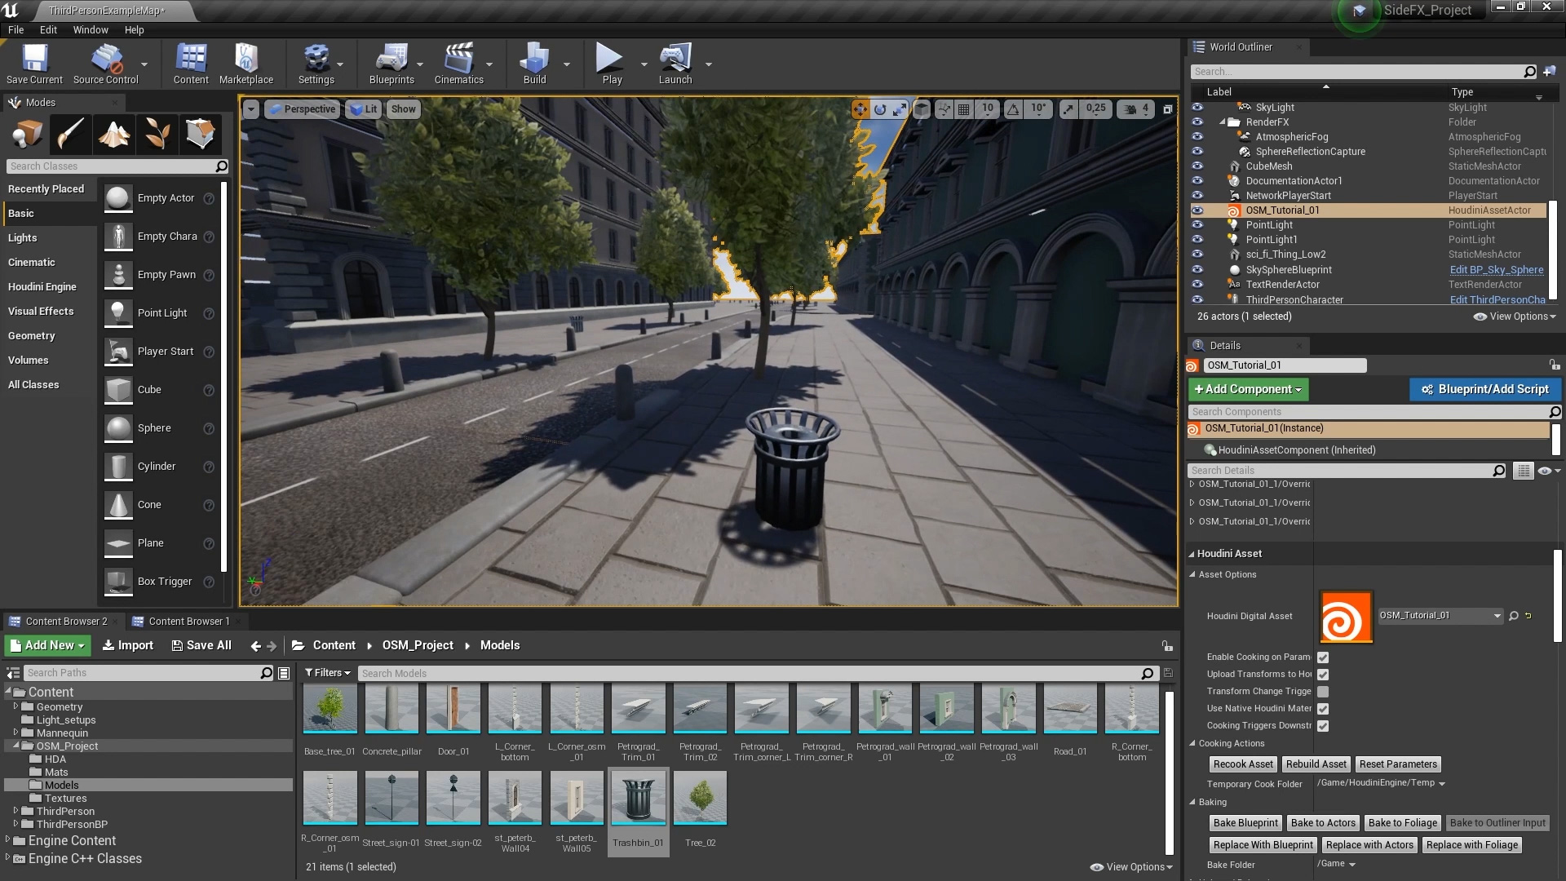
Task: Open the Temporary Cook Folder dropdown
Action: tap(1441, 783)
